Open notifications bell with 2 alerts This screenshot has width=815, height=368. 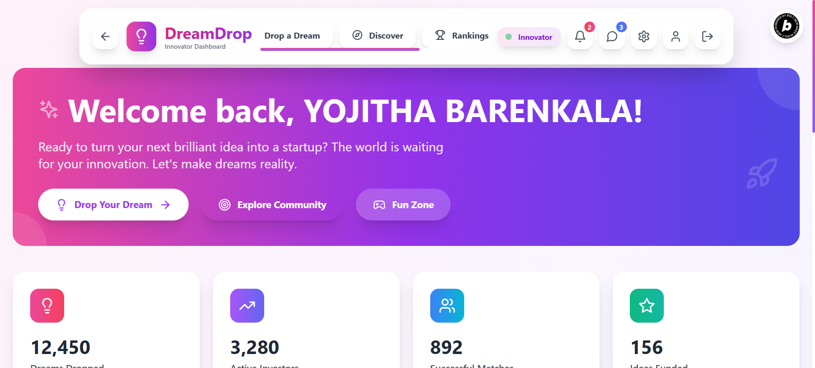point(580,36)
